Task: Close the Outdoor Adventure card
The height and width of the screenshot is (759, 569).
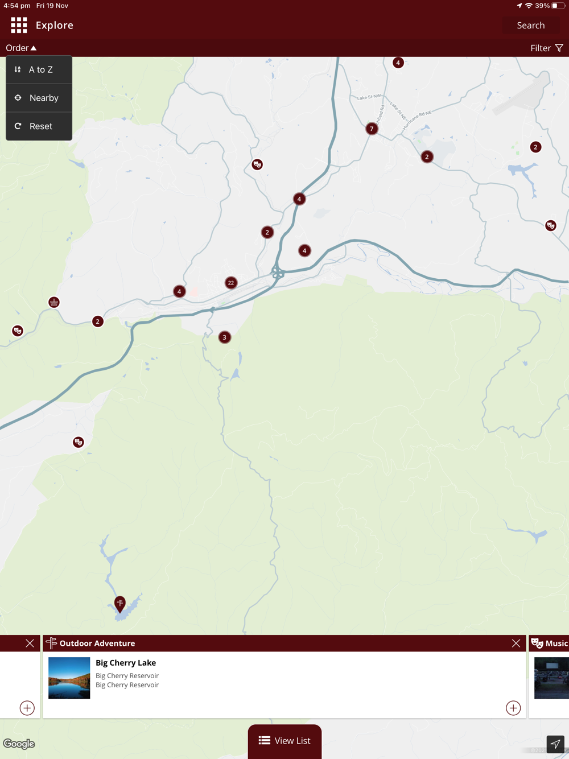Action: pos(516,643)
